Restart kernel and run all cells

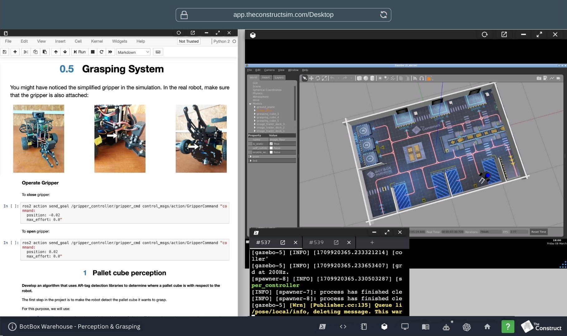[110, 52]
